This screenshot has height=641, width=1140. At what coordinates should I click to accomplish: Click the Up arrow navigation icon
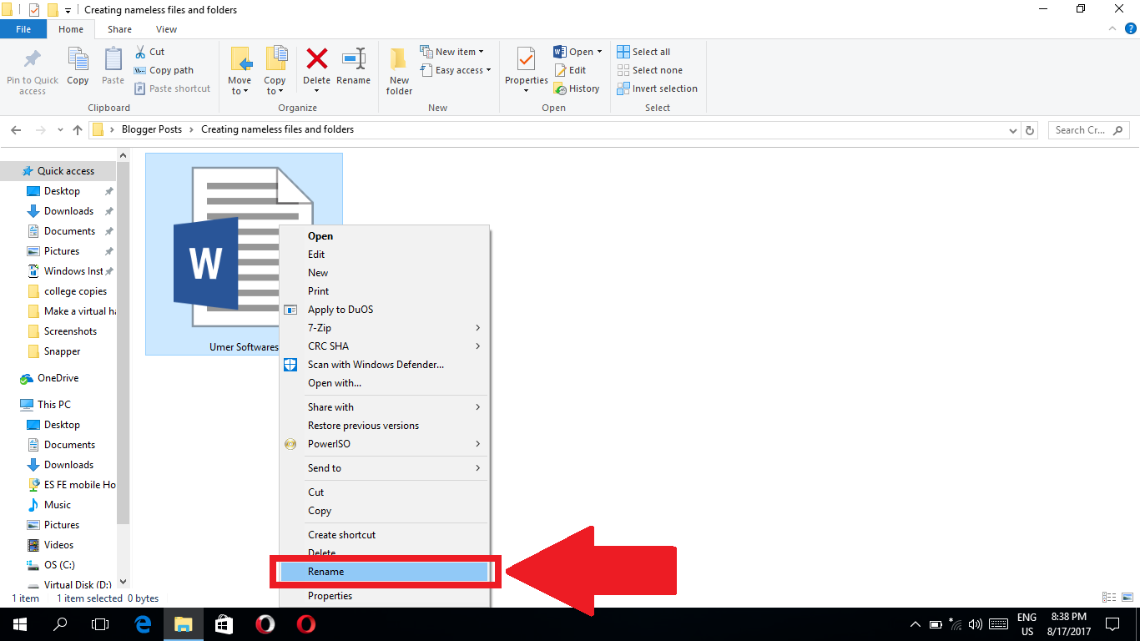[78, 130]
